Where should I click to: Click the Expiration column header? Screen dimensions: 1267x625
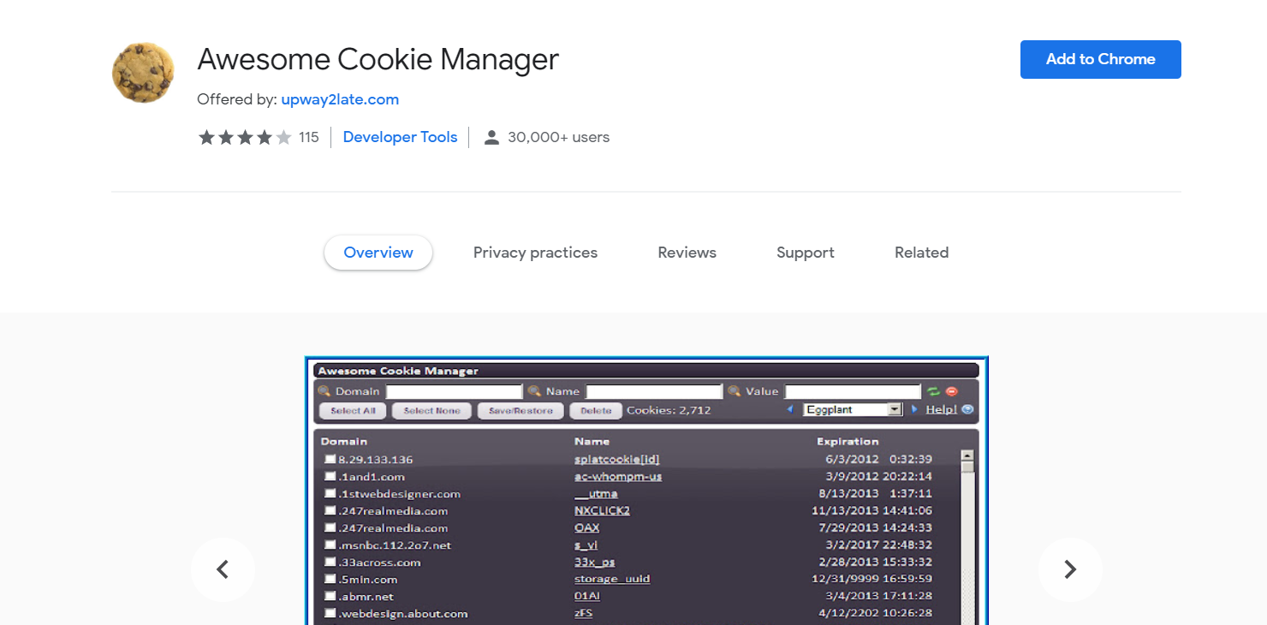pyautogui.click(x=848, y=442)
